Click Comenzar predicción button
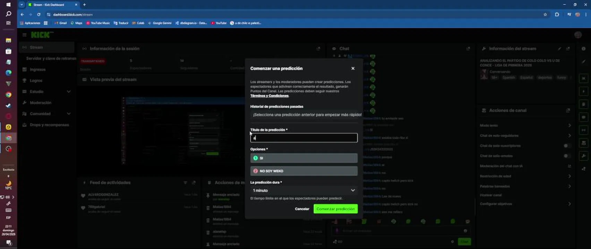591x249 pixels. [x=335, y=209]
